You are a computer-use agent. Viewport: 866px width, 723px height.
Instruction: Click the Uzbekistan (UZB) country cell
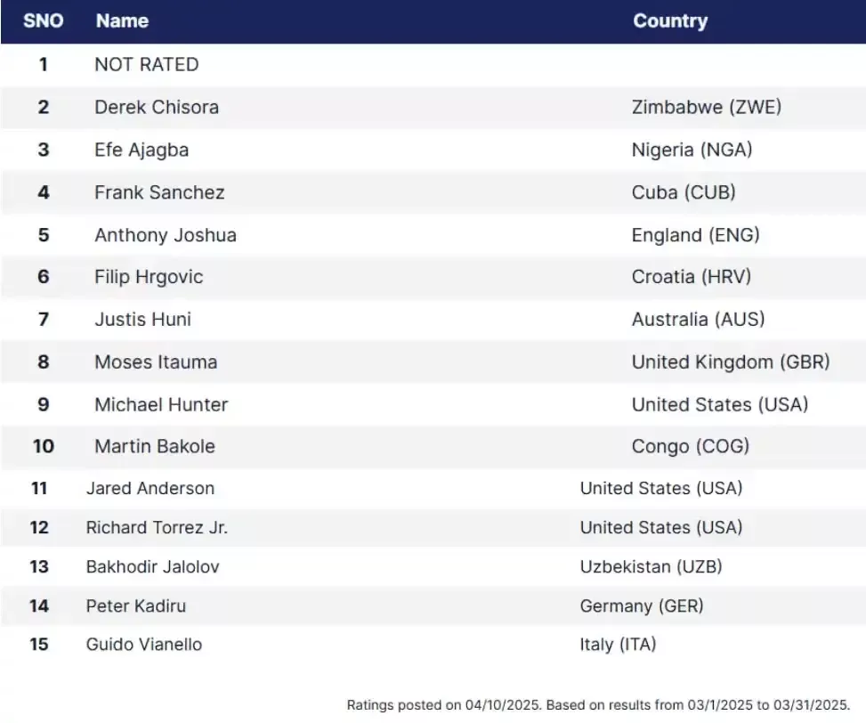(x=652, y=566)
